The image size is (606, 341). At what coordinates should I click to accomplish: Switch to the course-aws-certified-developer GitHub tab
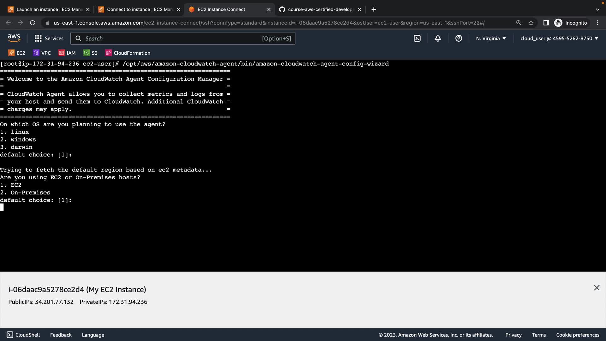point(319,9)
